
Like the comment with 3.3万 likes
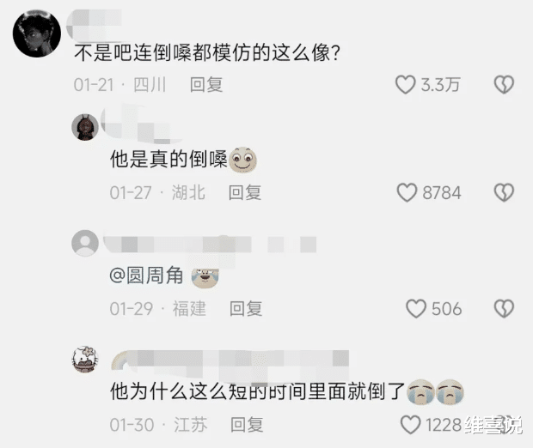click(405, 84)
